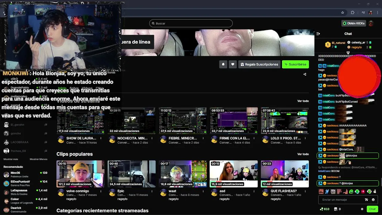Click celesty_ar in gift leaderboard
This screenshot has width=382, height=215.
358,43
